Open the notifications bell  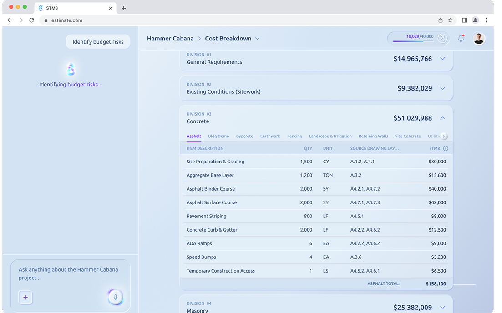tap(461, 39)
